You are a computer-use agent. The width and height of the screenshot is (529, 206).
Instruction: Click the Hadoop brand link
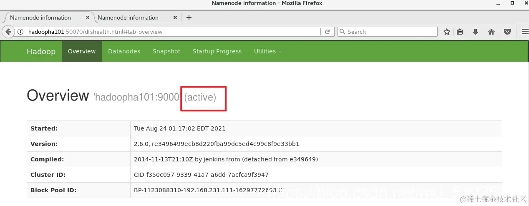pyautogui.click(x=41, y=51)
